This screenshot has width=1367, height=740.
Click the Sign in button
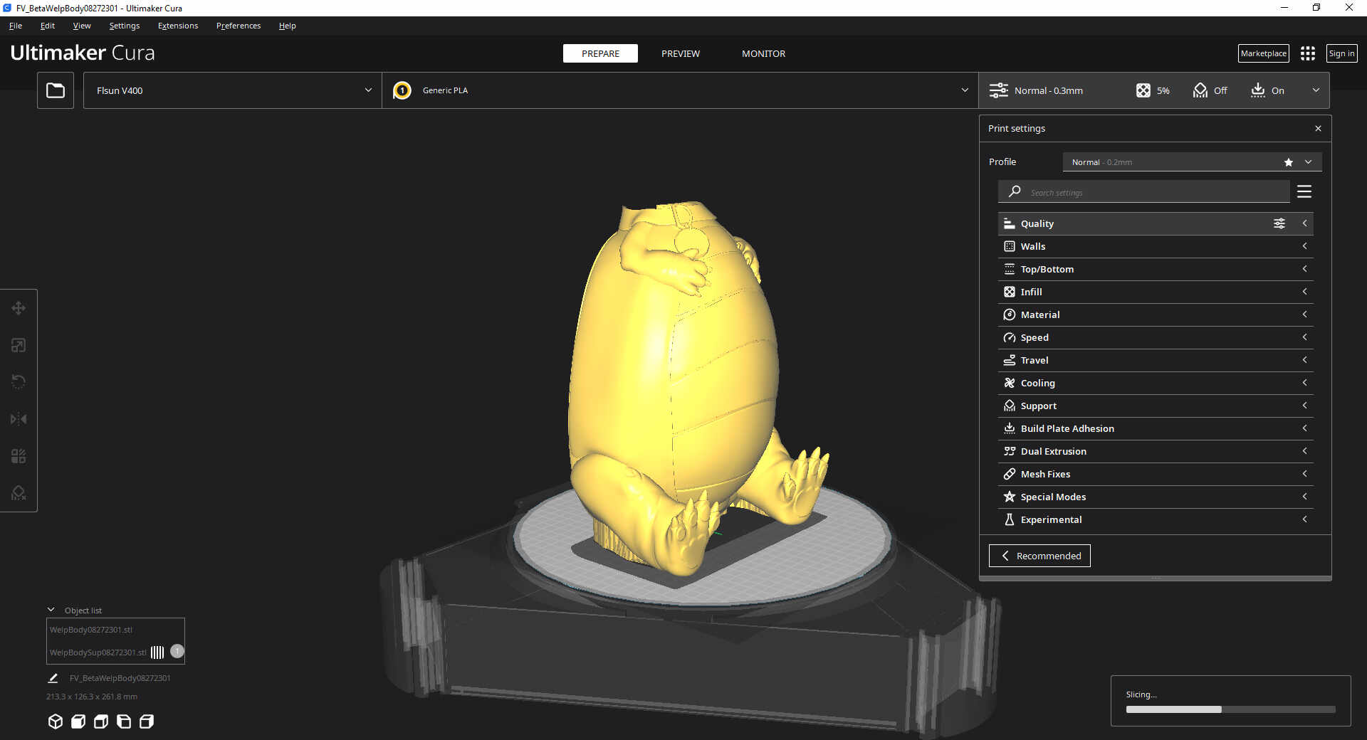pos(1342,53)
